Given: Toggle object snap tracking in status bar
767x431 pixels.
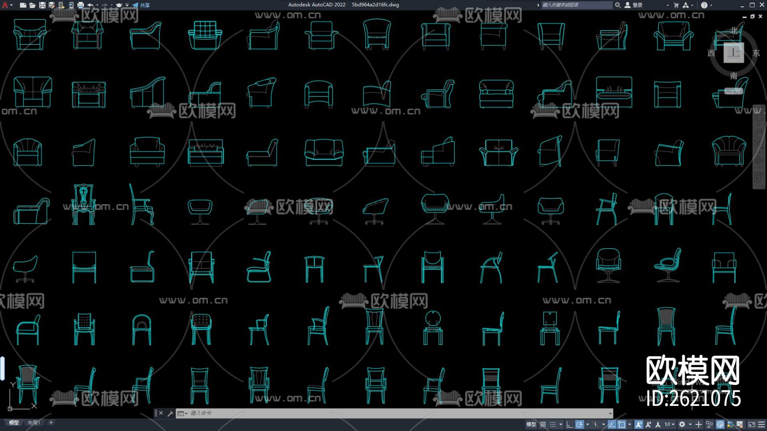Looking at the screenshot, I should pyautogui.click(x=612, y=424).
